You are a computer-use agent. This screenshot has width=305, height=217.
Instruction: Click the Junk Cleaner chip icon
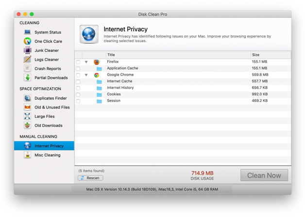pos(27,50)
